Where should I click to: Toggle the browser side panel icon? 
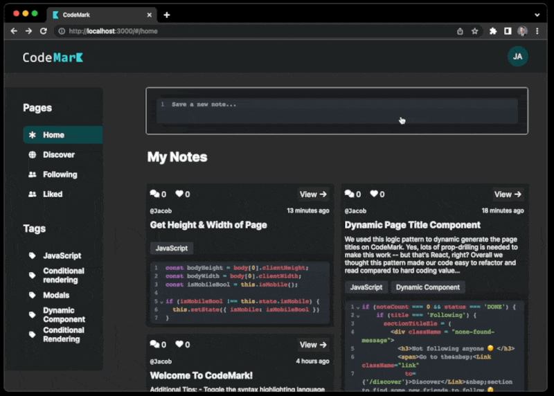click(x=508, y=31)
